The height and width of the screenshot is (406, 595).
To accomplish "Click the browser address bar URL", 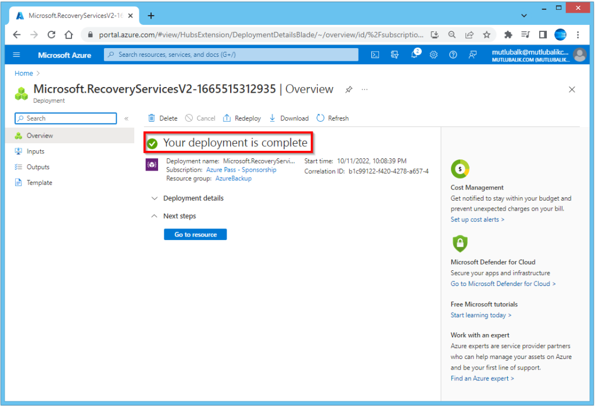I will [261, 35].
